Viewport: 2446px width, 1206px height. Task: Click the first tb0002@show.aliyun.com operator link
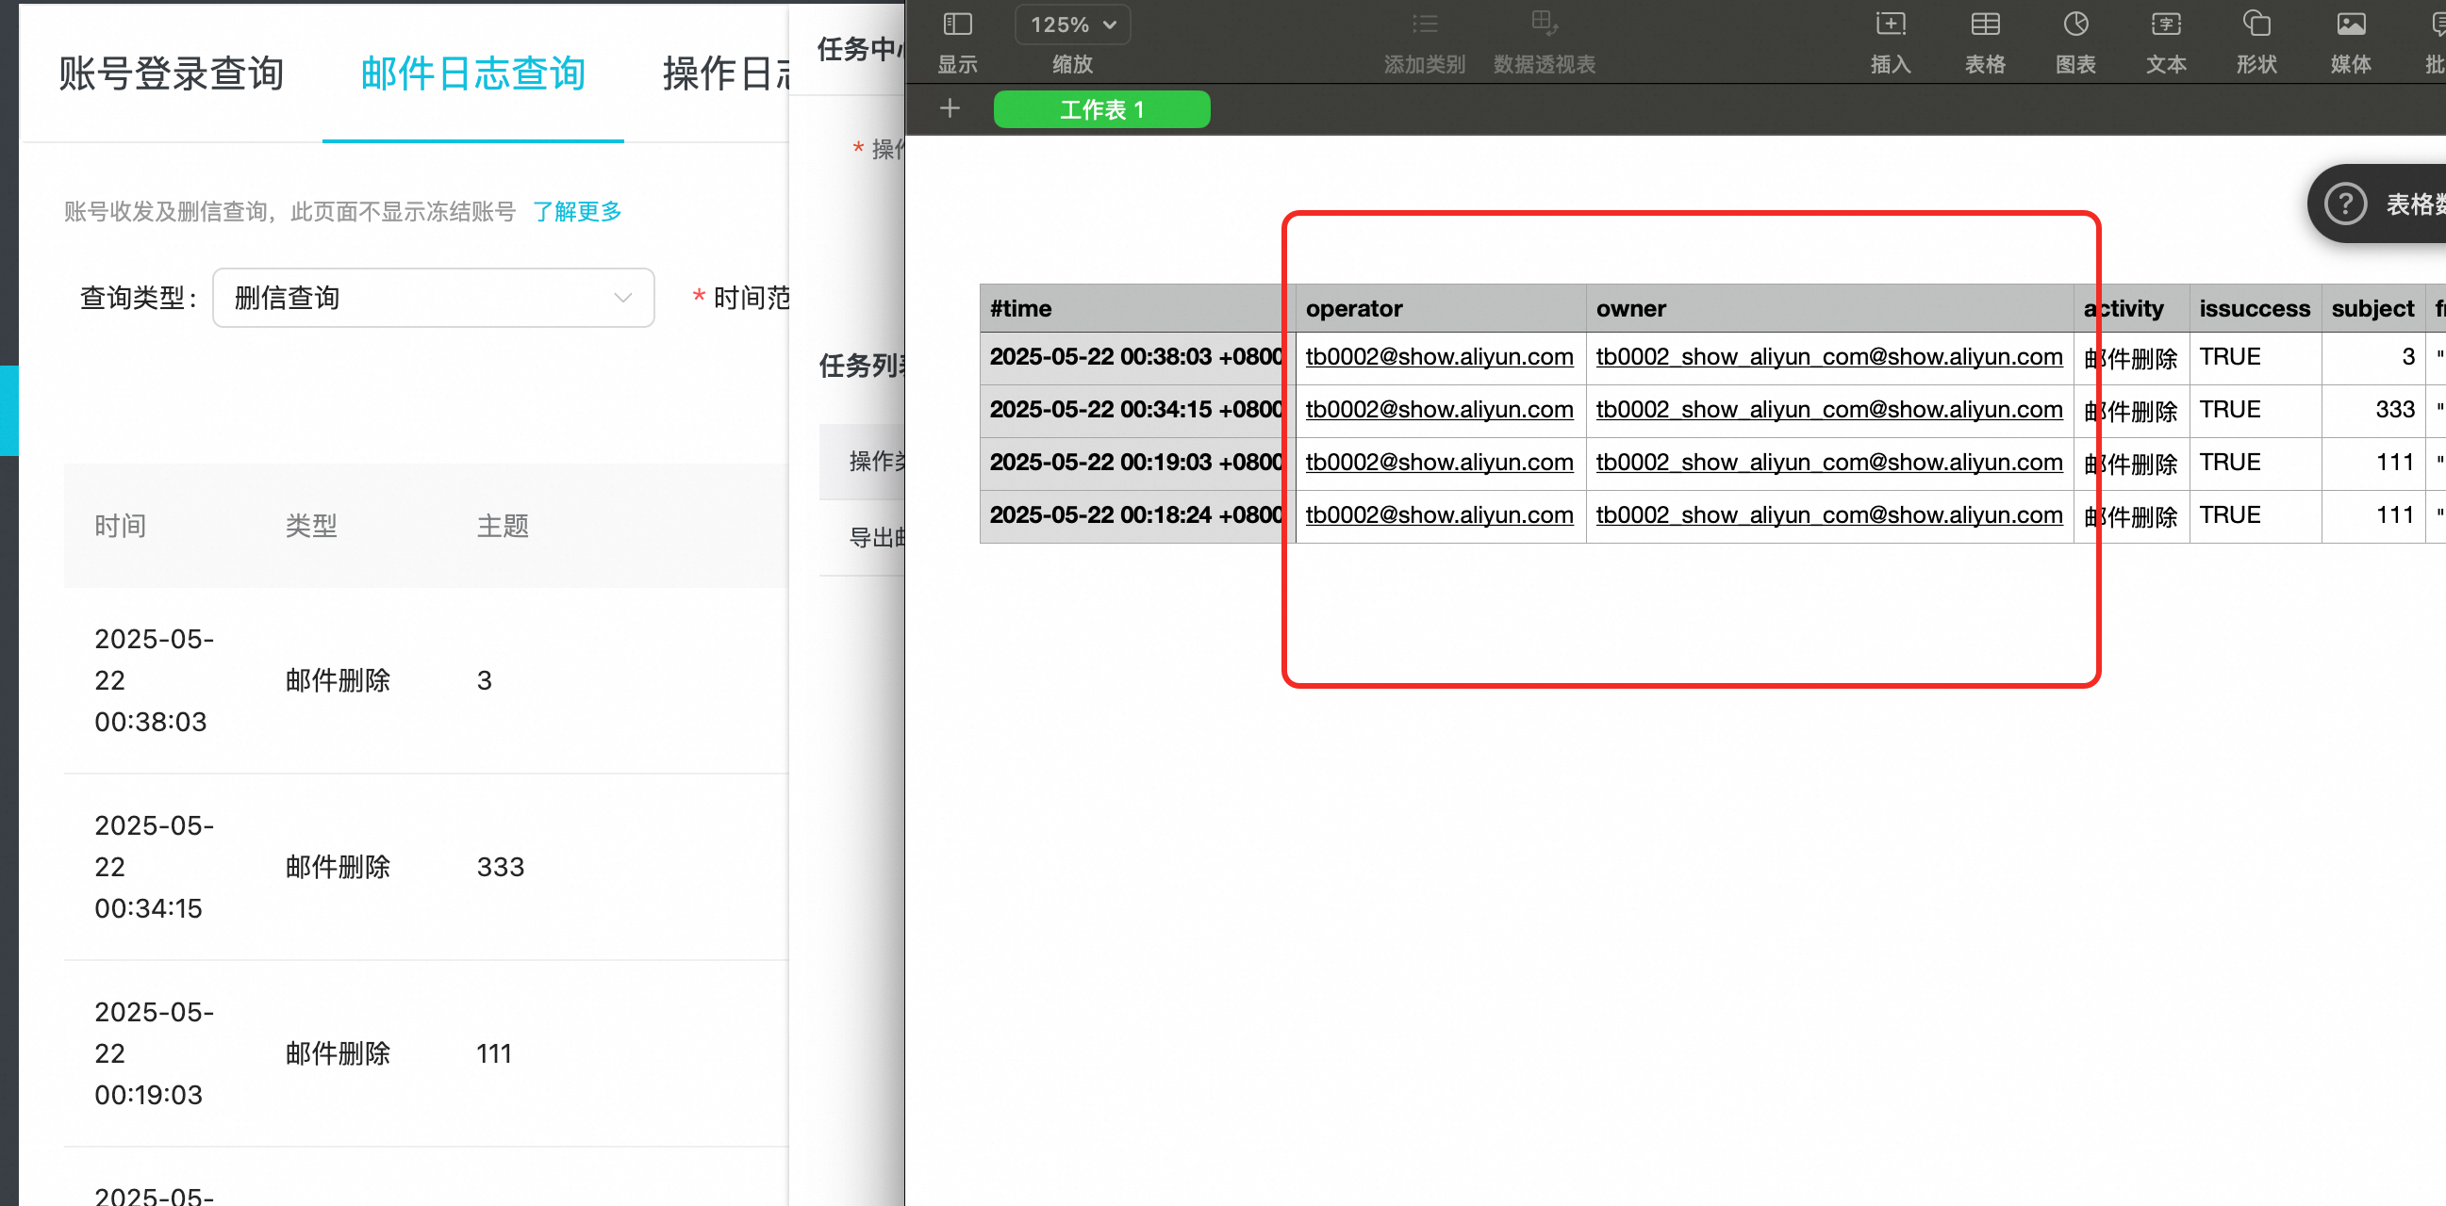1439,358
